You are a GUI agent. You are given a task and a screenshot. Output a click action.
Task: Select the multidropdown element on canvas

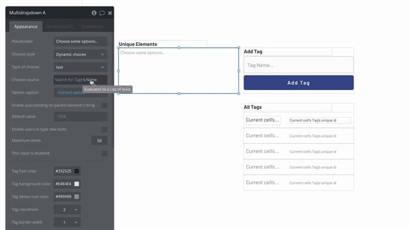[179, 71]
